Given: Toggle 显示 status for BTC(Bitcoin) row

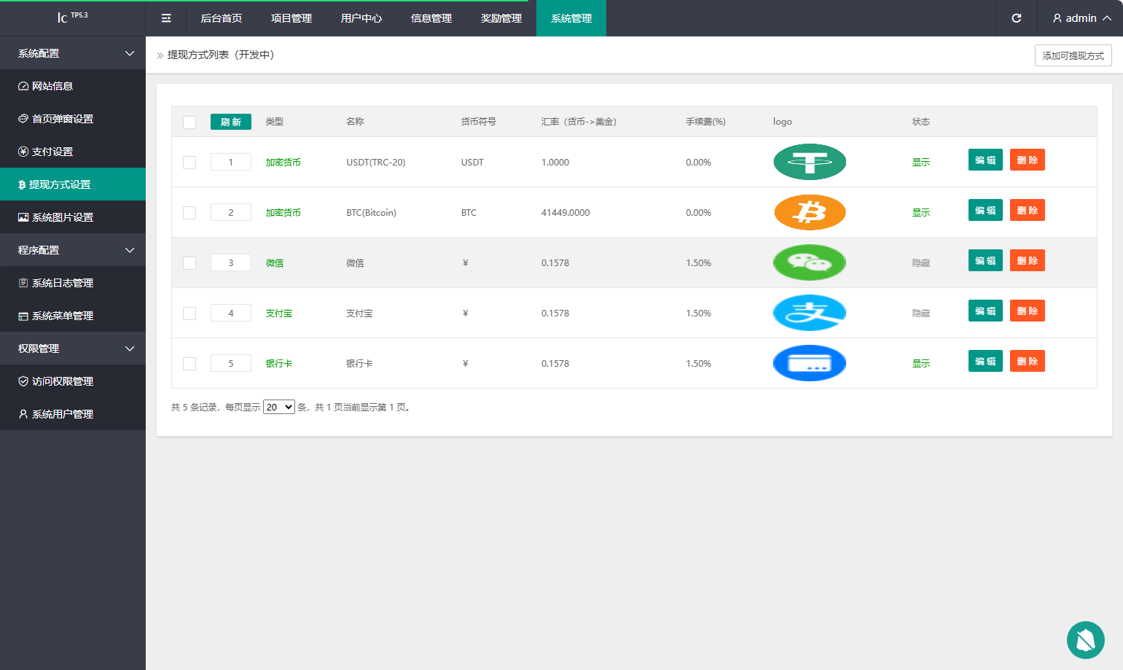Looking at the screenshot, I should tap(921, 212).
